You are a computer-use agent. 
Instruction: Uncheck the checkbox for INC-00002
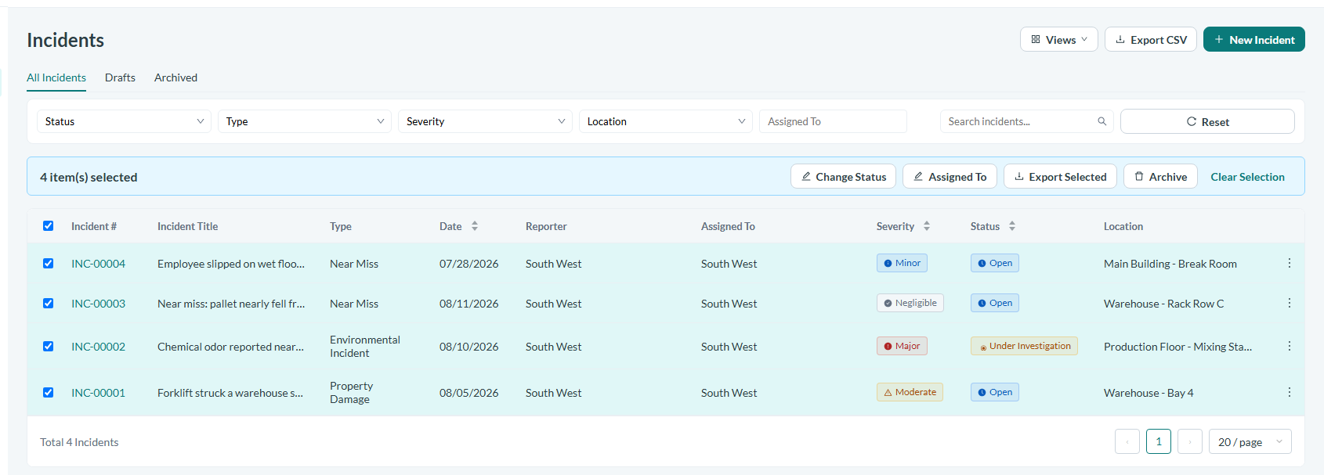tap(49, 346)
